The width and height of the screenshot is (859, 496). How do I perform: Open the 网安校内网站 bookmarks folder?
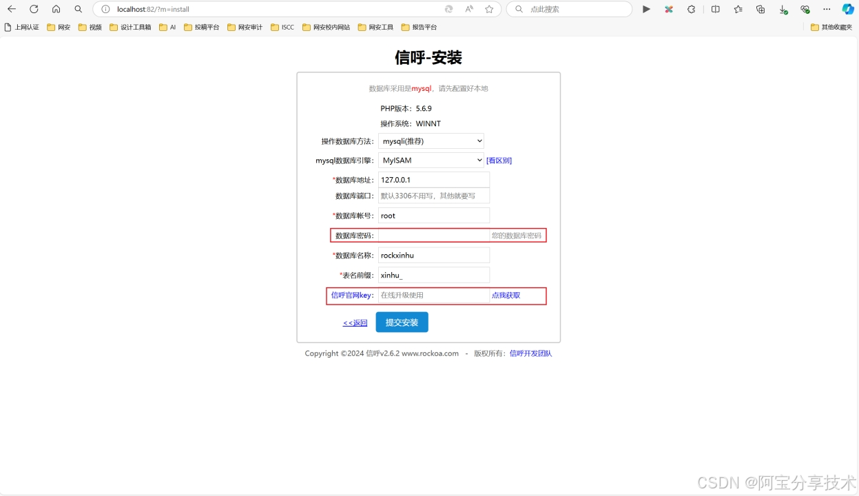326,28
